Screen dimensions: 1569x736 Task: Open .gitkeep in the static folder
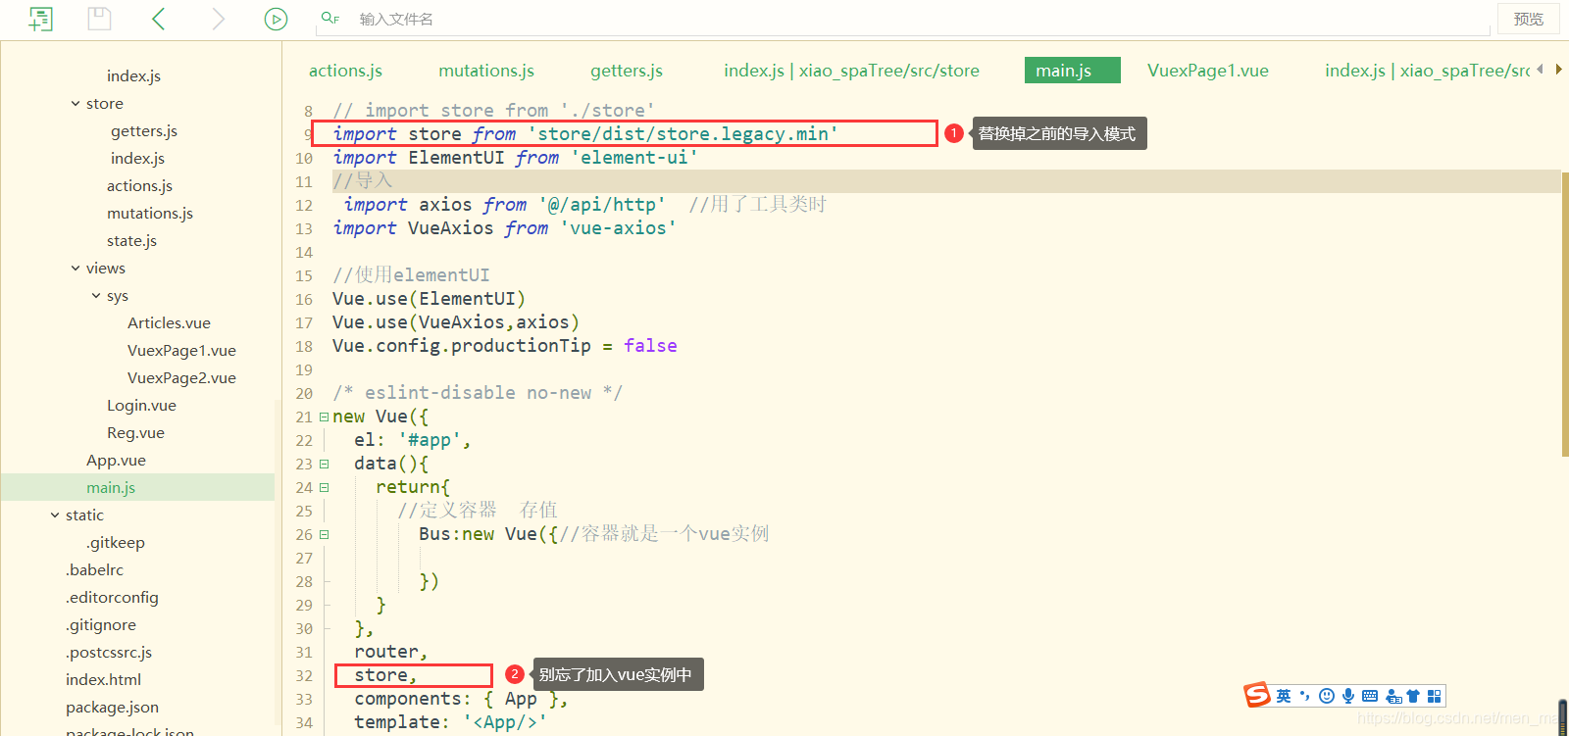[x=116, y=542]
